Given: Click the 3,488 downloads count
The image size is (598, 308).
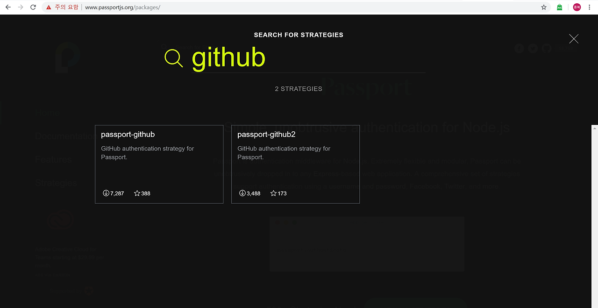Looking at the screenshot, I should [x=254, y=193].
